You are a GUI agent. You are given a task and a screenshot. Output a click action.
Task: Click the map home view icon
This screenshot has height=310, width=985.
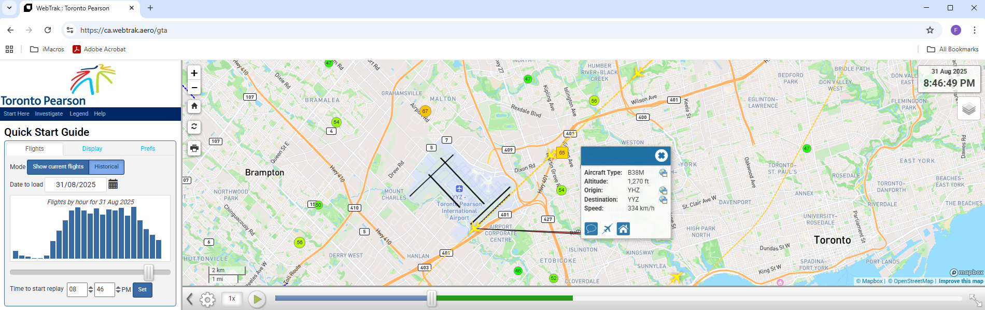tap(194, 106)
